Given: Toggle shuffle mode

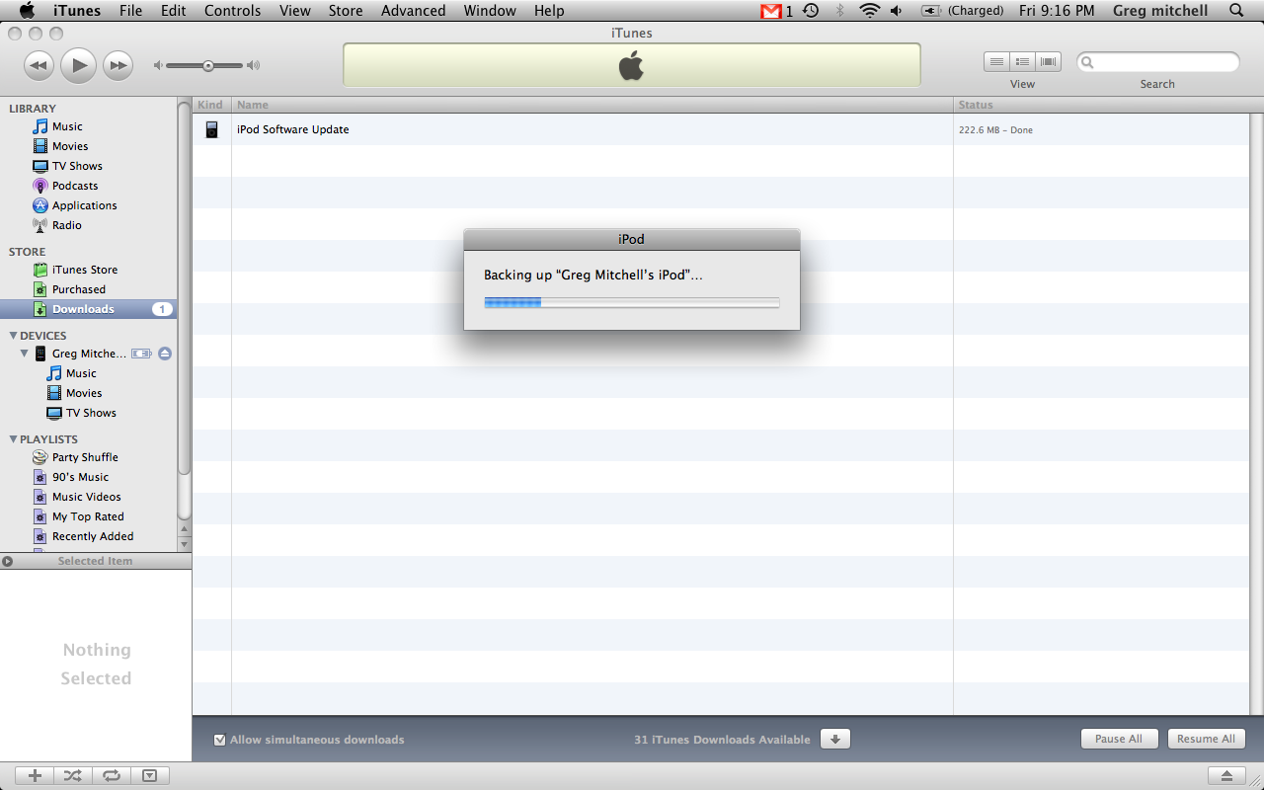Looking at the screenshot, I should [72, 776].
